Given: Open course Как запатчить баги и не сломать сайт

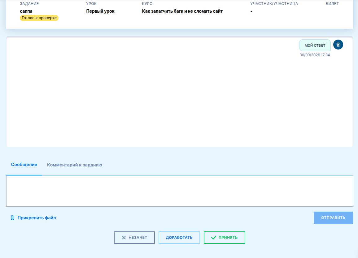Looking at the screenshot, I should (x=182, y=11).
